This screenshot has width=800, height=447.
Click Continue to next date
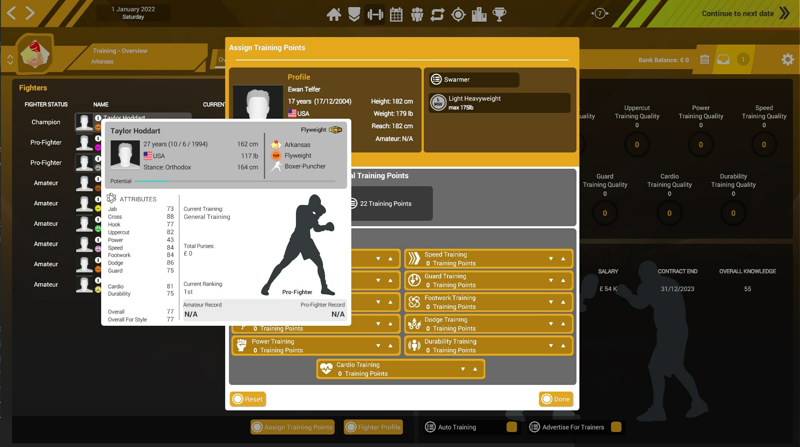coord(745,13)
